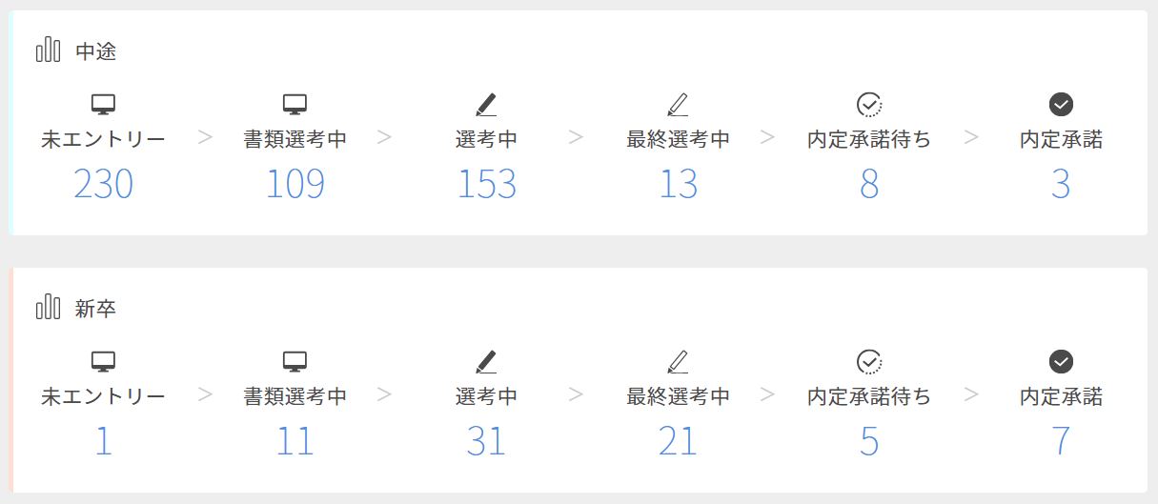The height and width of the screenshot is (504, 1158).
Task: Click filled checkmark icon above 中途 内定承諾
Action: (1061, 105)
